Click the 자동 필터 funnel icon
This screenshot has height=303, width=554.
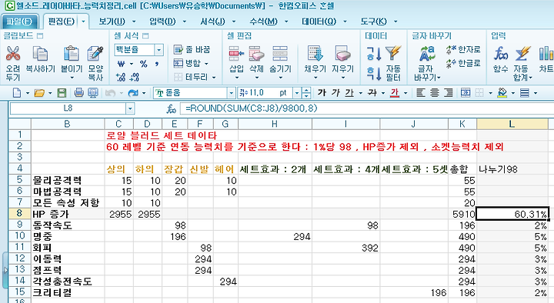(393, 54)
